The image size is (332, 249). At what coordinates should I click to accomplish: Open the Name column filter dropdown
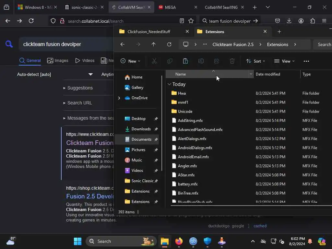click(x=251, y=74)
